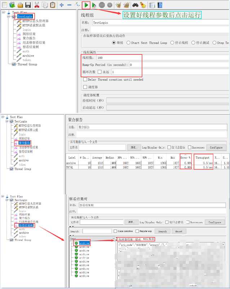Select 用表格察看结果 in the 线程组 view tree
Screen dimensions: 230x289
coord(34,43)
